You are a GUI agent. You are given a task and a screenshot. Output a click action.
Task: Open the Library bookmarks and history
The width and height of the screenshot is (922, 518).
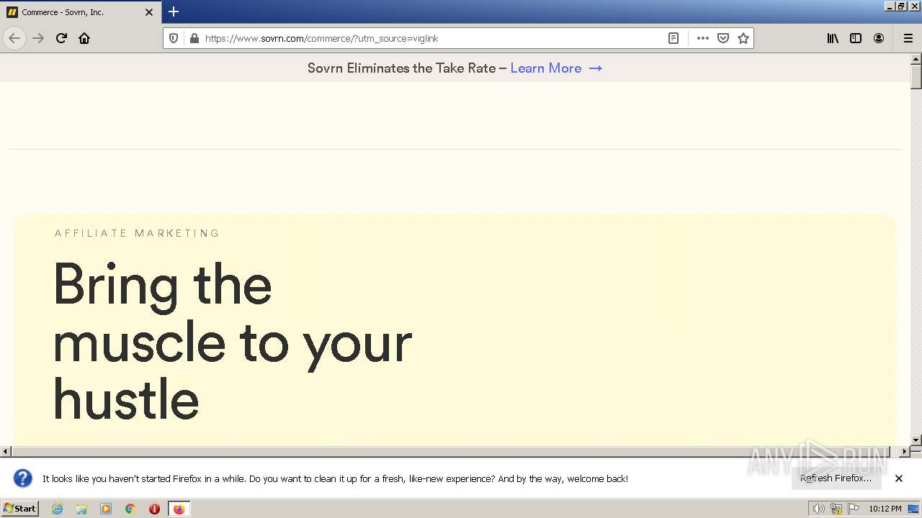coord(833,38)
